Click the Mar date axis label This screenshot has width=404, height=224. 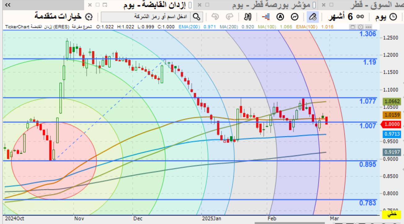coord(334,218)
